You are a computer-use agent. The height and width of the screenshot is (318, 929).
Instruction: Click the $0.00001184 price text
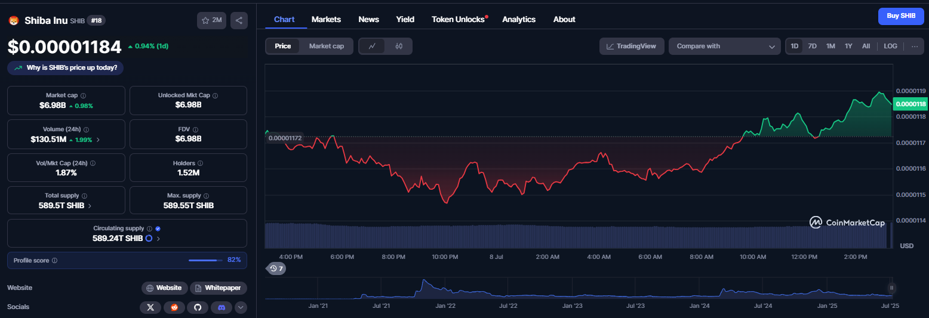point(64,47)
